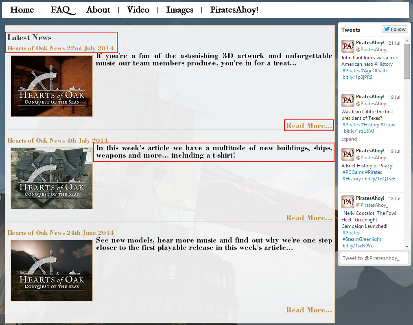Image resolution: width=413 pixels, height=325 pixels.
Task: Click the #AgeOfSail hashtag
Action: coord(373,70)
